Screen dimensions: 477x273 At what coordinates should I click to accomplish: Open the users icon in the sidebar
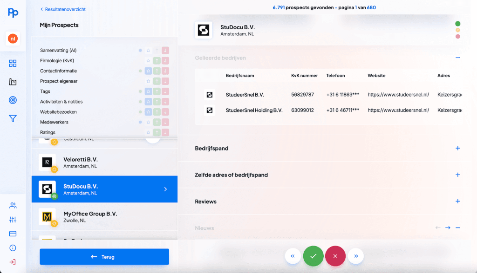click(x=13, y=206)
